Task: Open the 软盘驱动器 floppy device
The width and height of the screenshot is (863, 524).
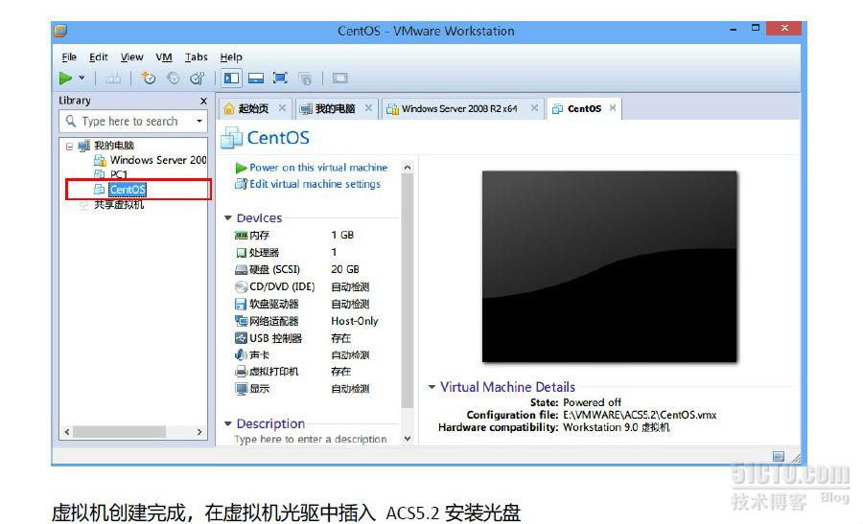Action: pos(274,304)
